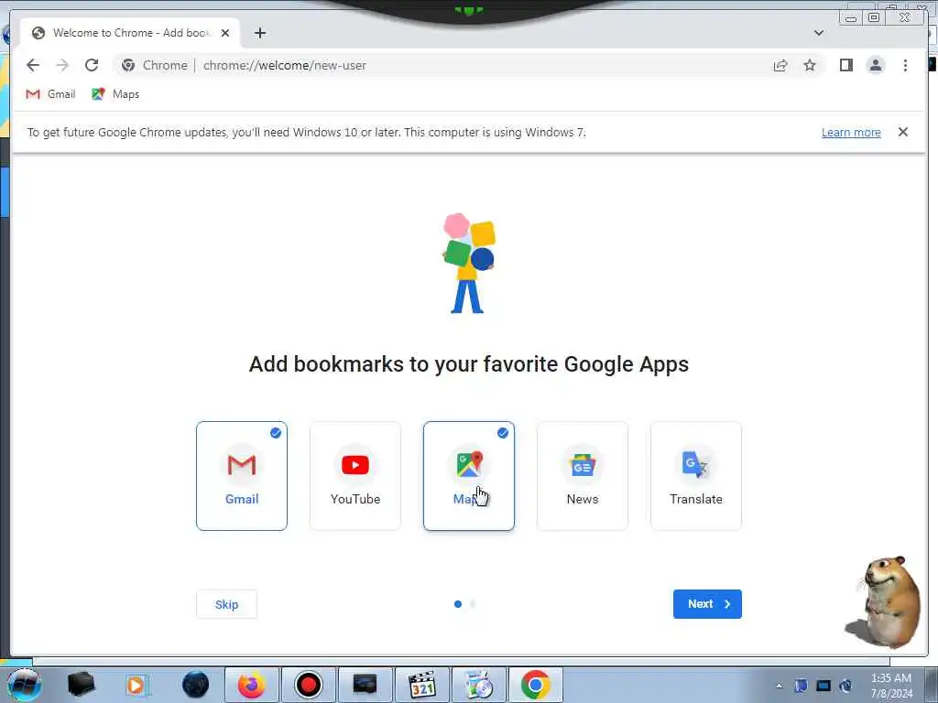Go back using the browser back arrow
This screenshot has height=703, width=938.
click(33, 65)
